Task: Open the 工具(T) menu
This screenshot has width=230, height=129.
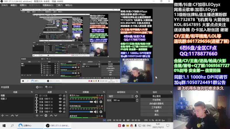Action: pos(59,5)
